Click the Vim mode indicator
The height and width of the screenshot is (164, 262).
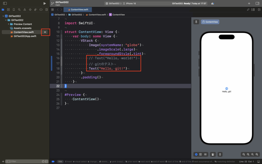tap(60, 161)
